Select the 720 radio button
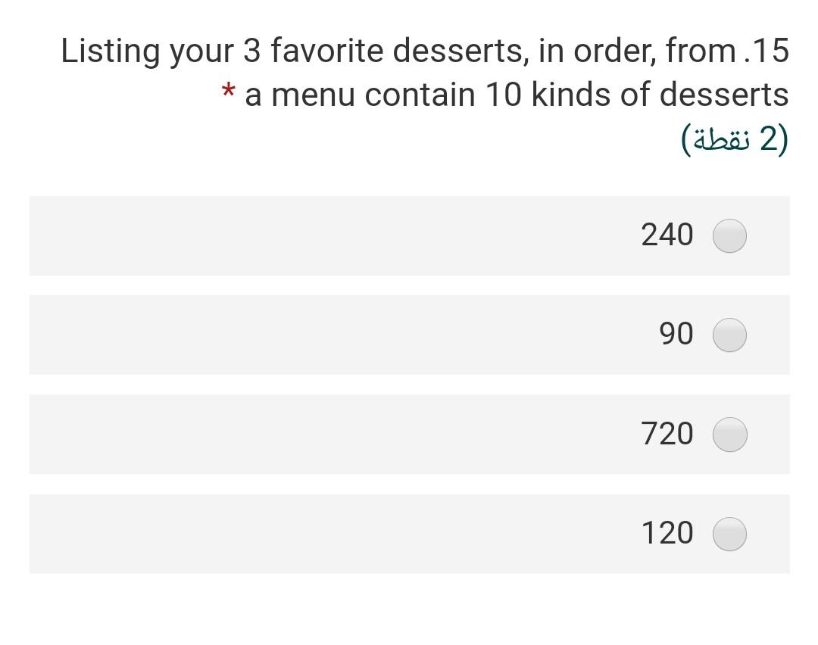Viewport: 818px width, 645px height. pyautogui.click(x=729, y=435)
